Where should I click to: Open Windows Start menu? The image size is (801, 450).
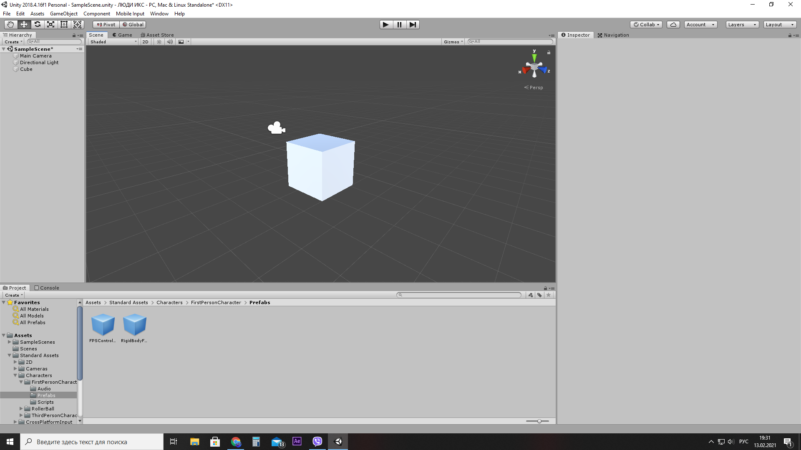coord(10,442)
